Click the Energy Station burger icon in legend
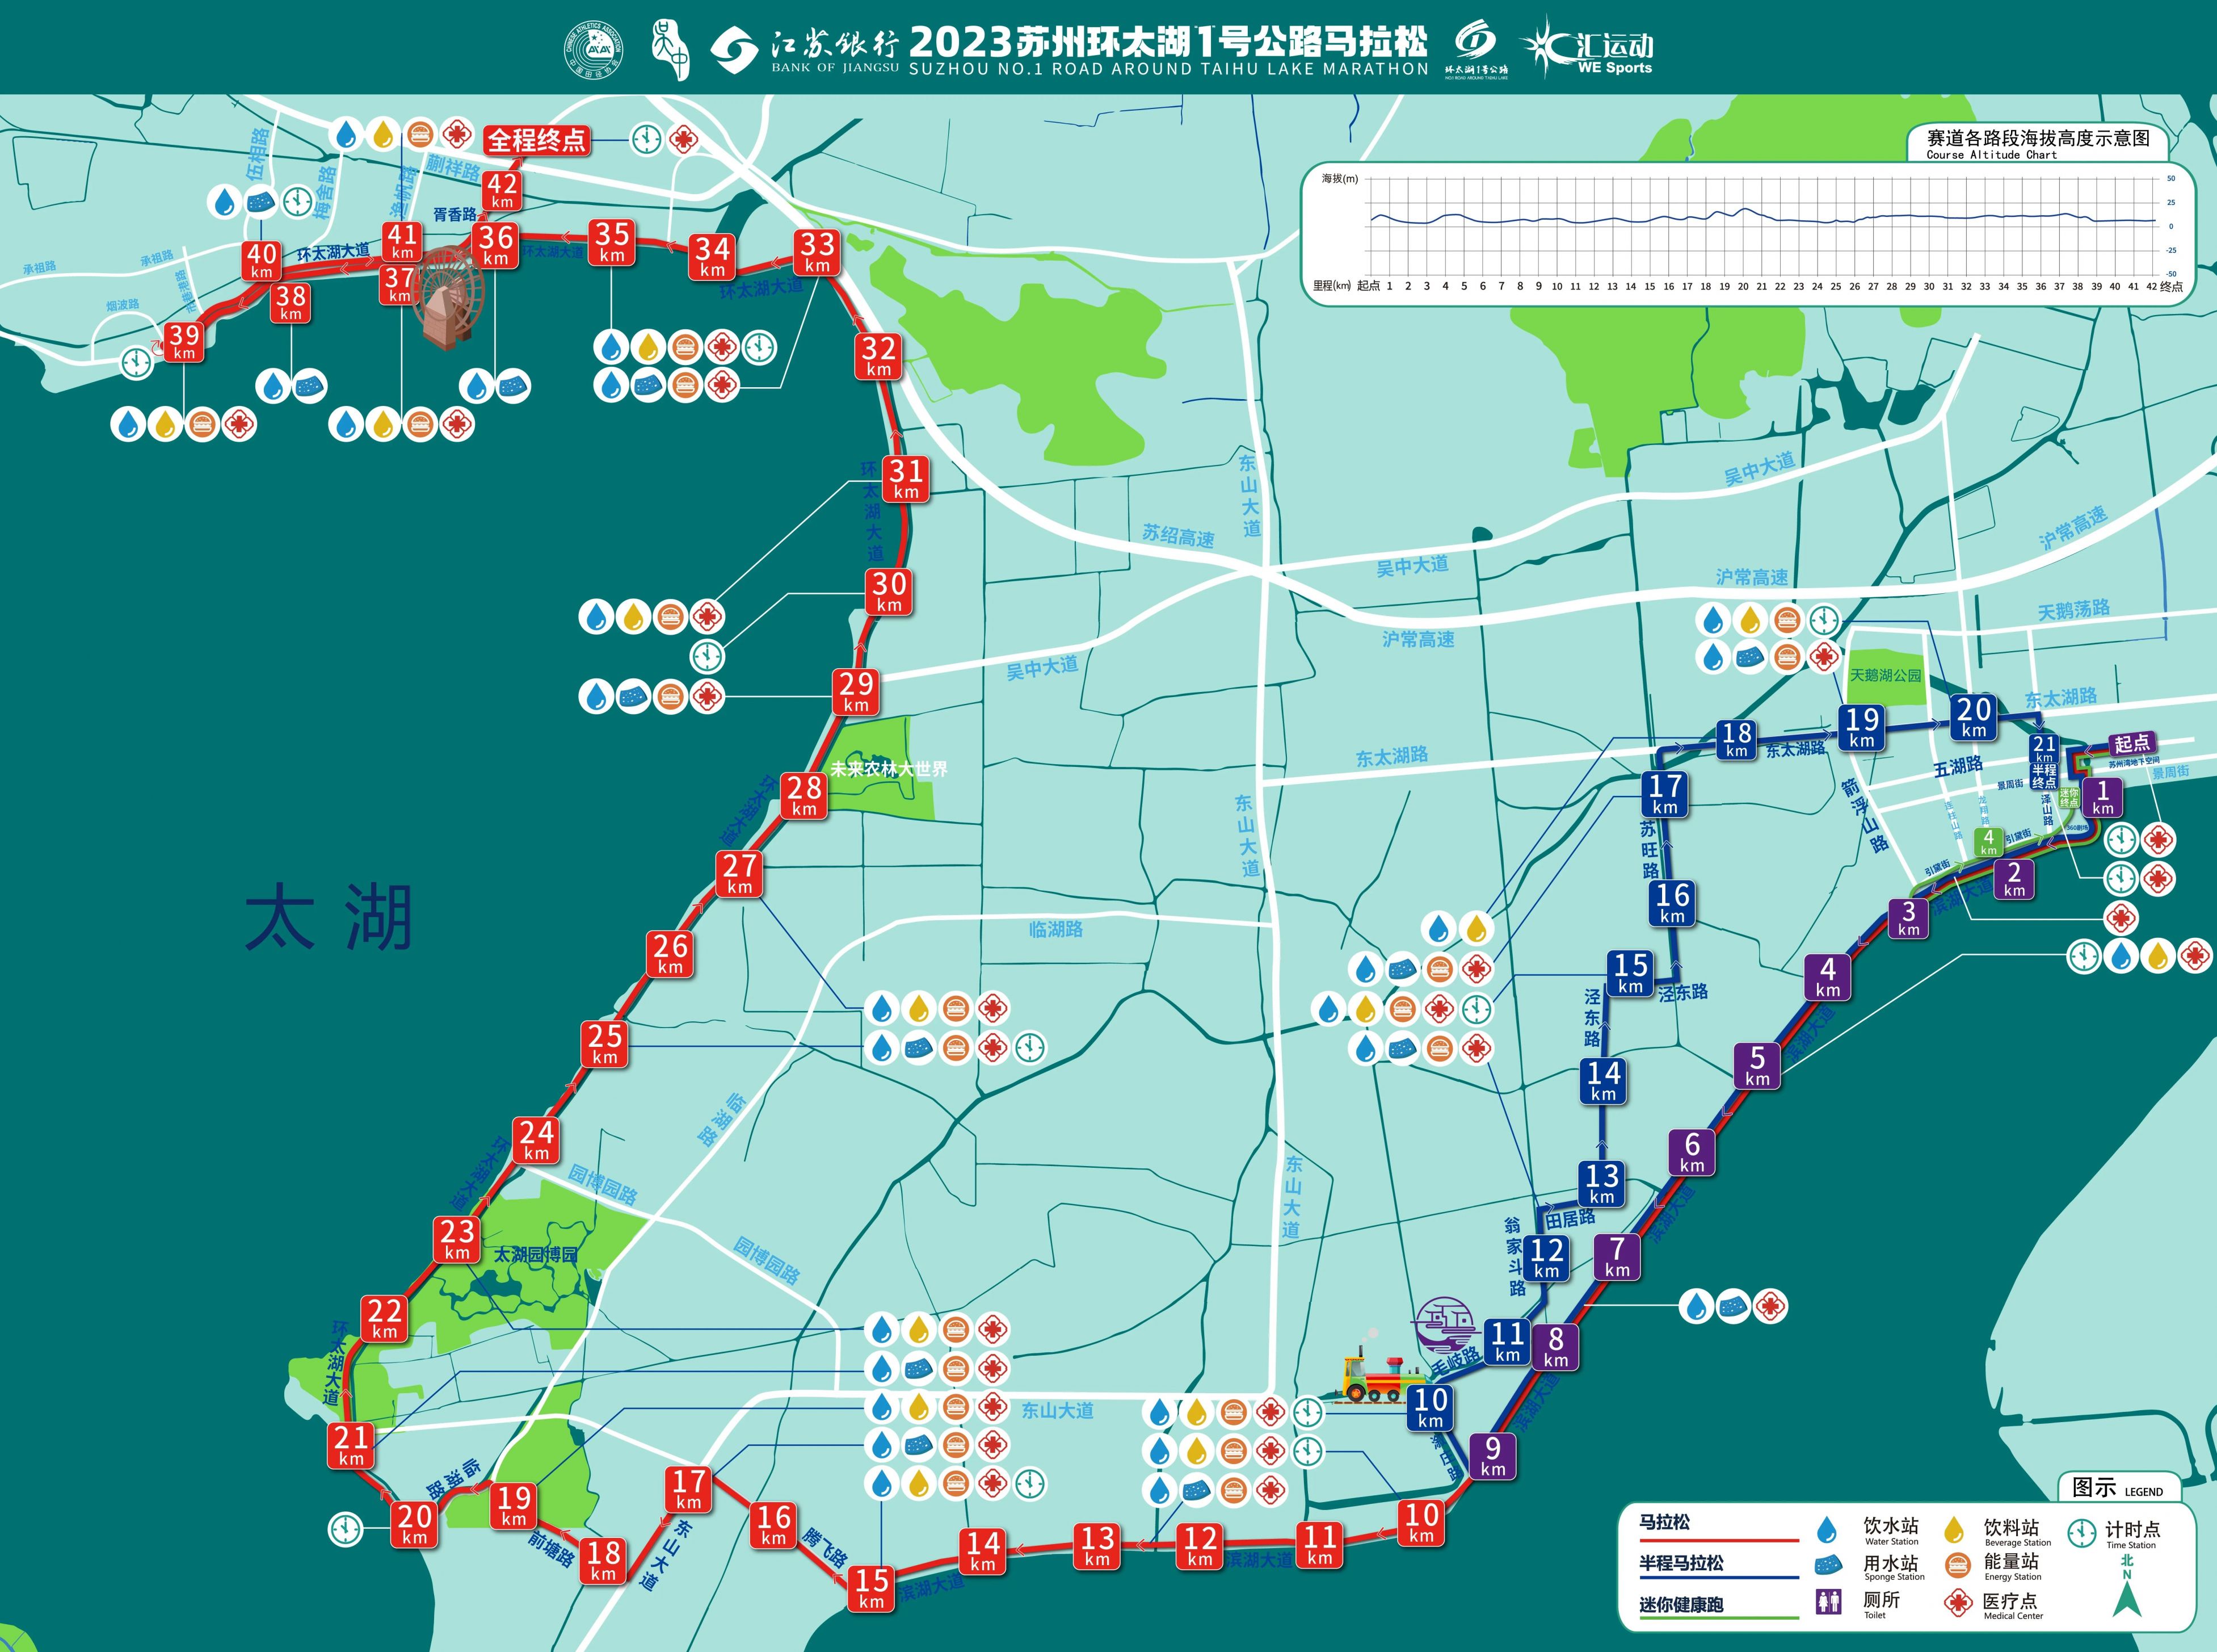Viewport: 2217px width, 1652px height. pos(1957,1565)
